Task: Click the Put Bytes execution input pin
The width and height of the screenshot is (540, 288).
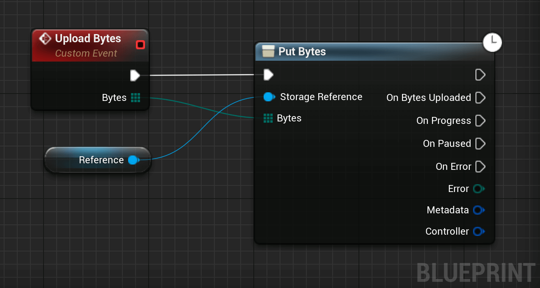Action: (268, 75)
